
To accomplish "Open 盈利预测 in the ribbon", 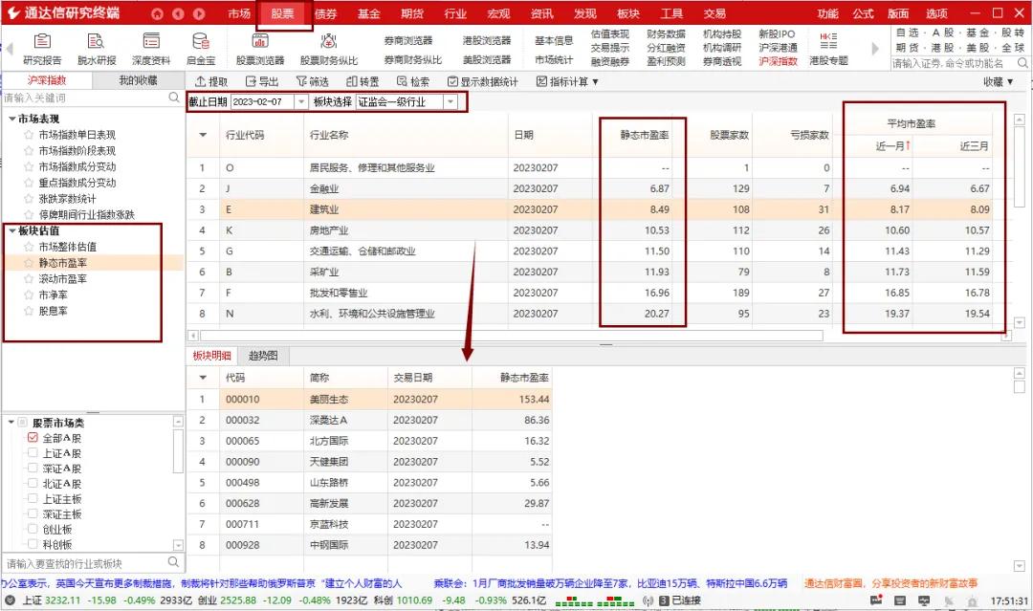I will click(666, 61).
